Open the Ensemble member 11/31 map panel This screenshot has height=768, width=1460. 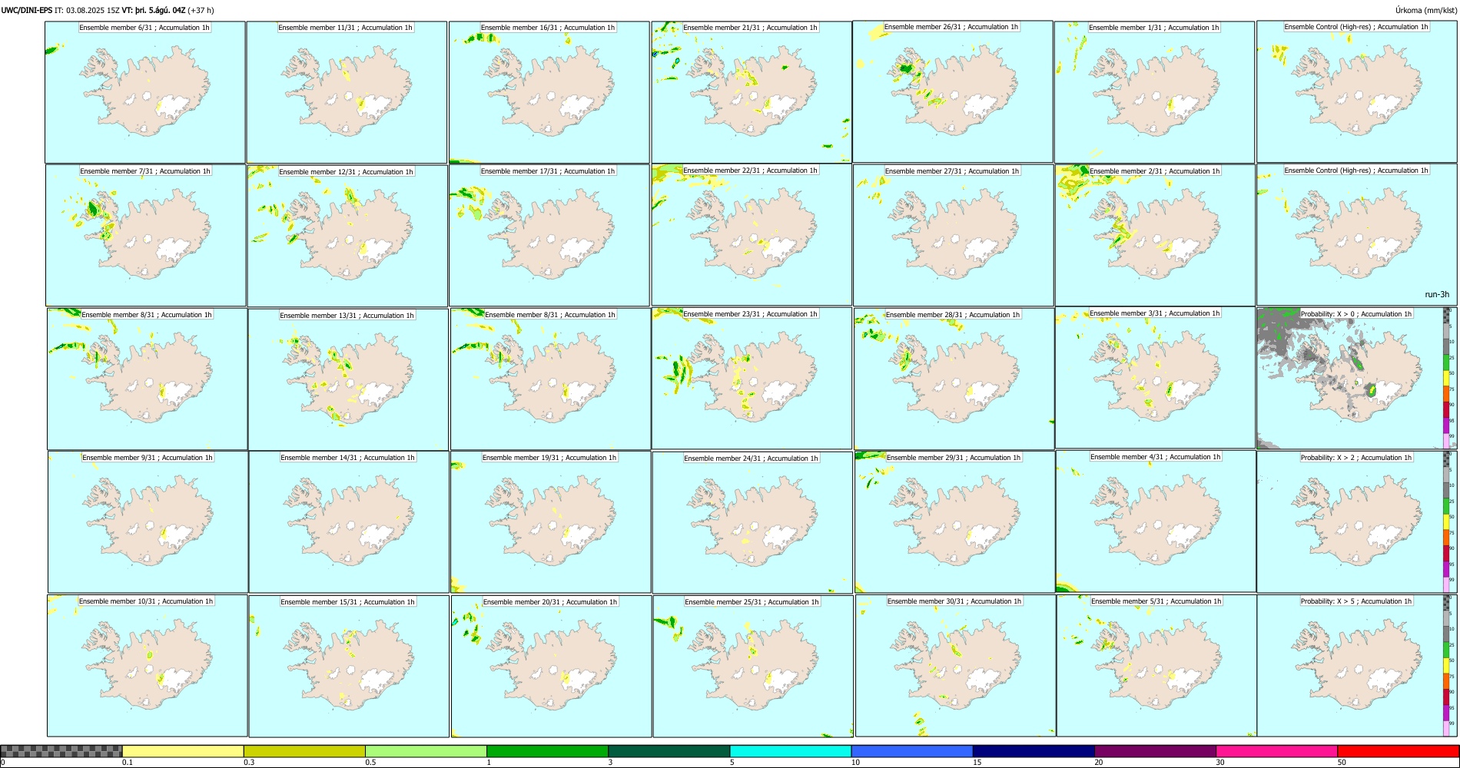coord(347,92)
